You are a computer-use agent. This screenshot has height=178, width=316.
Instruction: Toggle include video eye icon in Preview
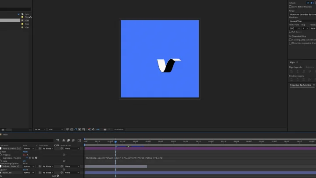308,3
